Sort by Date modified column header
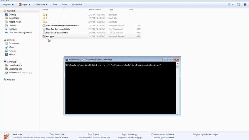 coord(94,10)
